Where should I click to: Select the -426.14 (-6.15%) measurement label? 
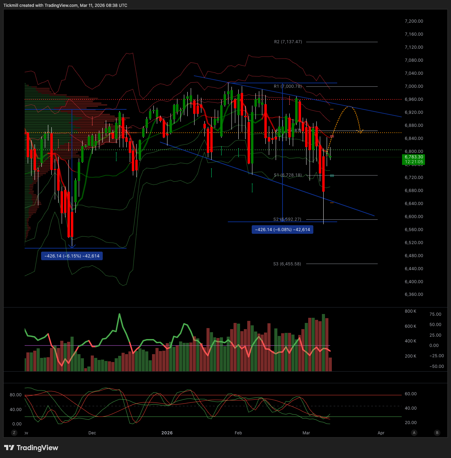[72, 256]
